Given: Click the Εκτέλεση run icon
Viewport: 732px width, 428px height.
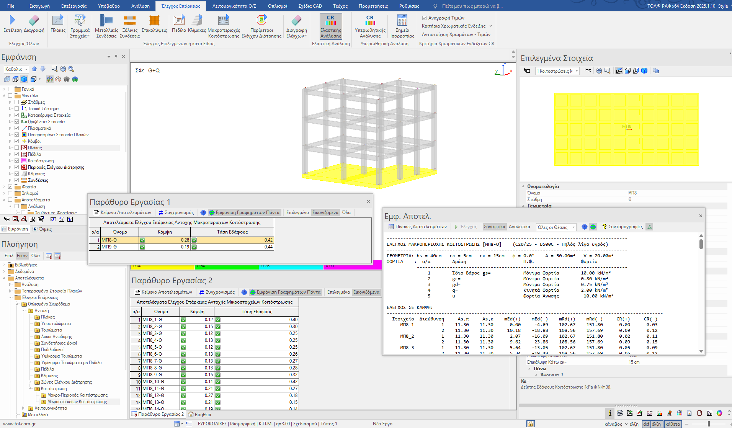Looking at the screenshot, I should coord(12,20).
